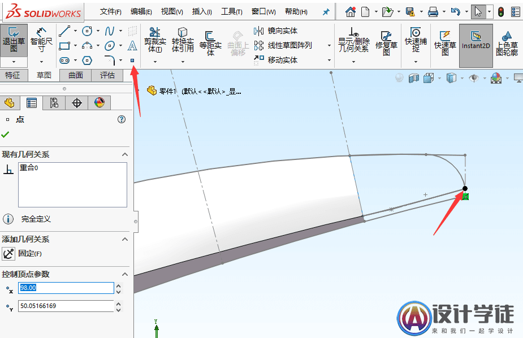Click the Select cursor tool
Image resolution: width=523 pixels, height=338 pixels.
478,12
